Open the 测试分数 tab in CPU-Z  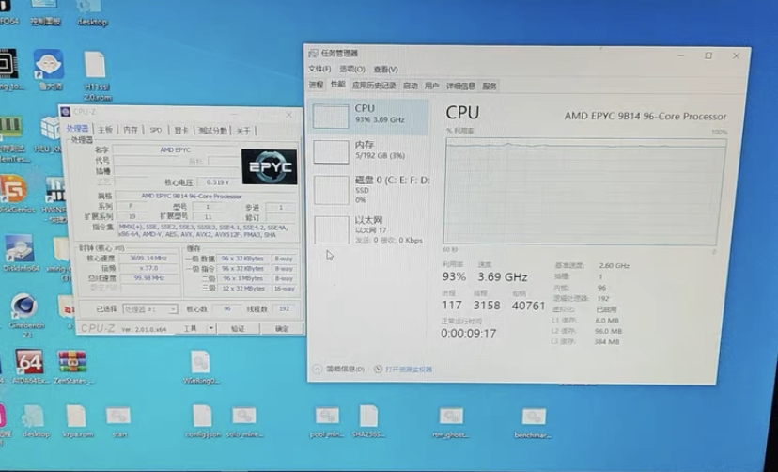pyautogui.click(x=213, y=131)
